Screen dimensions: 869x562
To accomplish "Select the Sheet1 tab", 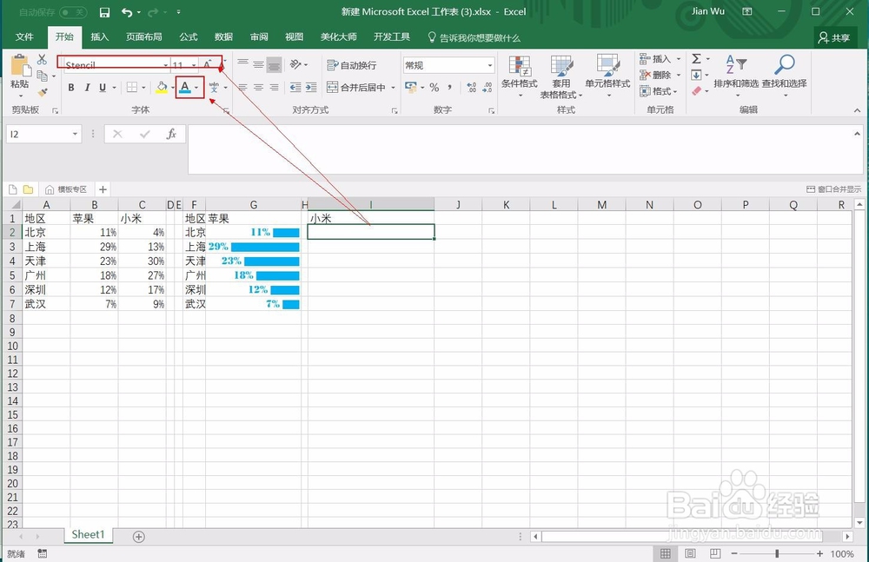I will coord(88,534).
